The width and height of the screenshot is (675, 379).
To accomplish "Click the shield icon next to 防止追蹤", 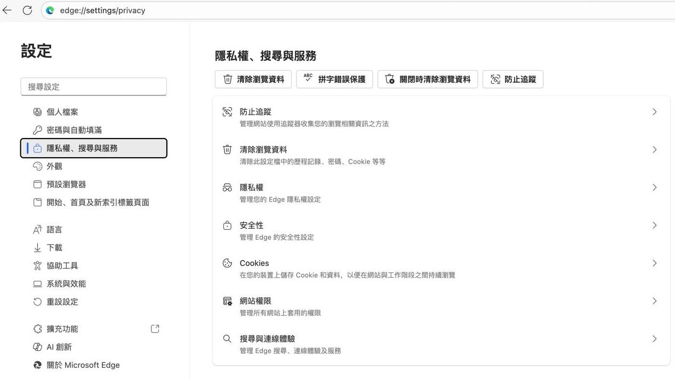I will click(x=227, y=111).
